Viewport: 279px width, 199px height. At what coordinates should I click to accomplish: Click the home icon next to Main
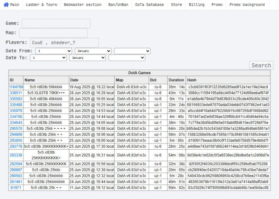click(x=6, y=5)
